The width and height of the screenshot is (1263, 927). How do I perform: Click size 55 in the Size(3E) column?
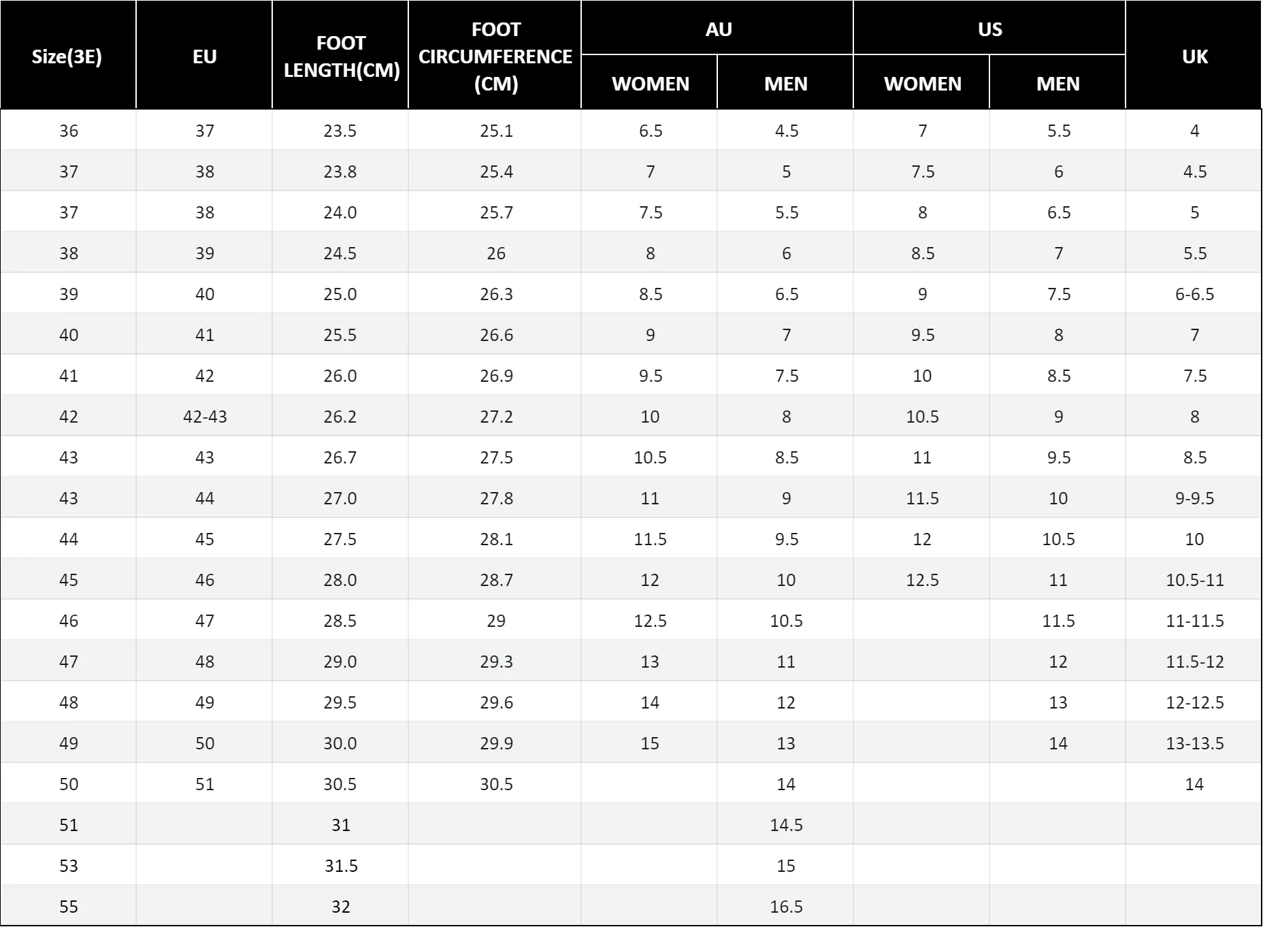pos(69,907)
